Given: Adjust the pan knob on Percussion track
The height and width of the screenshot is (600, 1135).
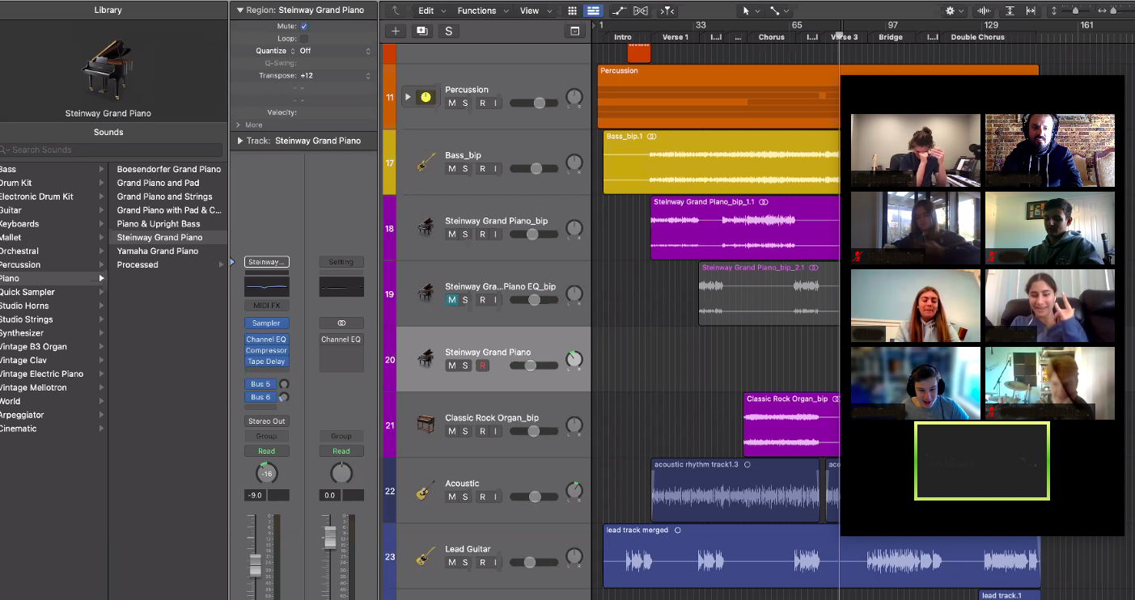Looking at the screenshot, I should coord(574,97).
